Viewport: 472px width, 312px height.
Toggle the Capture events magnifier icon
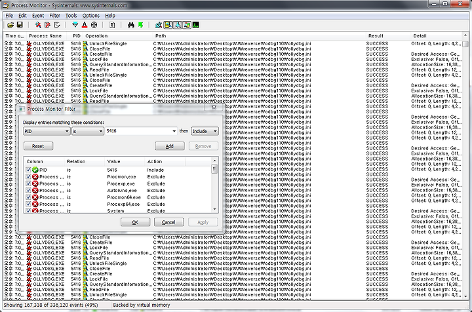pos(38,25)
